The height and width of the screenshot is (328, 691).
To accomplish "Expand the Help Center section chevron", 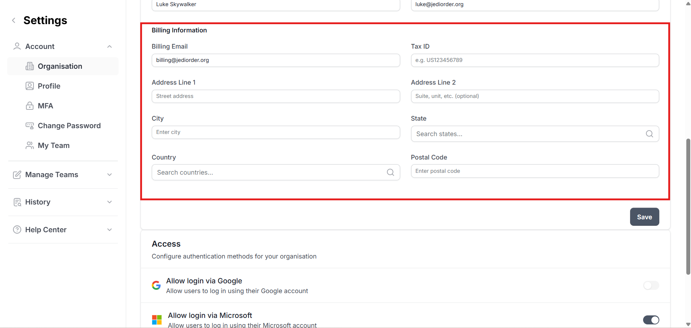I will pos(110,230).
